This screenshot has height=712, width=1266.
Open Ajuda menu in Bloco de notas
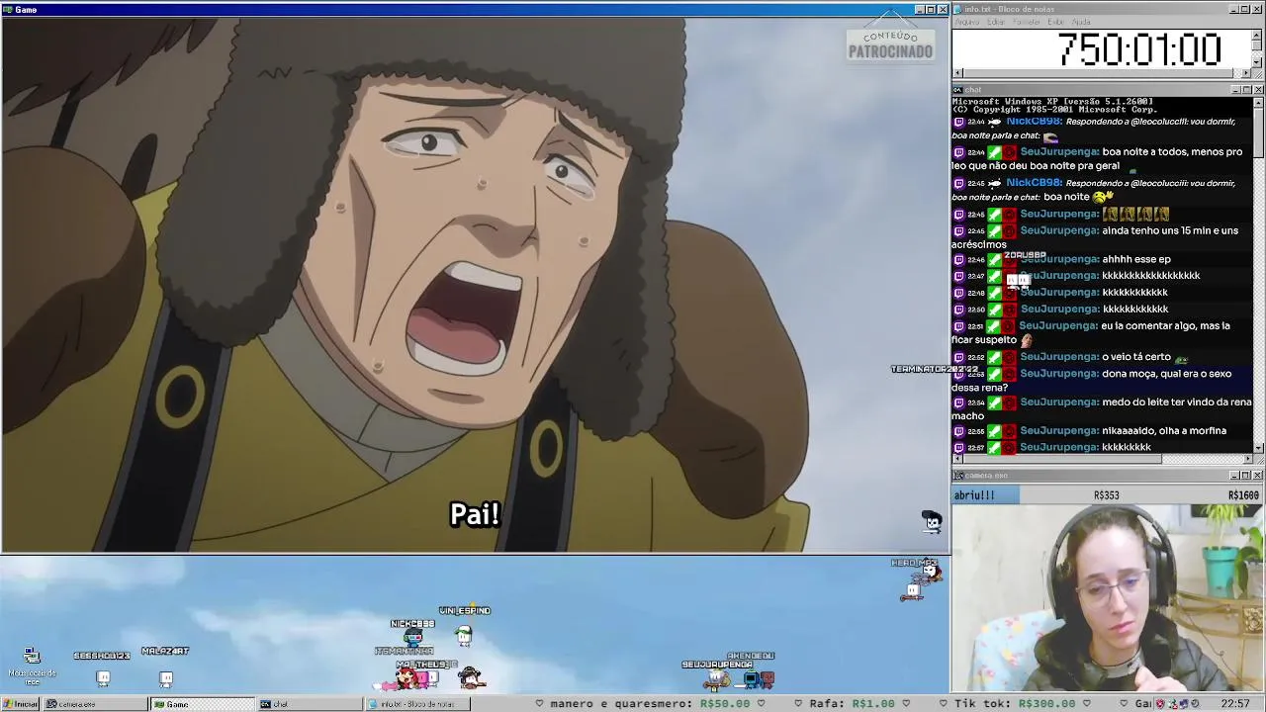[x=1081, y=22]
